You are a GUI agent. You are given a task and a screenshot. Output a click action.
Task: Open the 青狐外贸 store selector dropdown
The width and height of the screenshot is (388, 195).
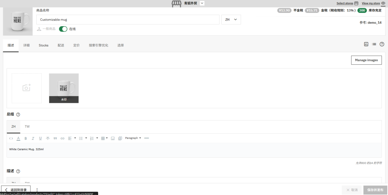coord(202,3)
